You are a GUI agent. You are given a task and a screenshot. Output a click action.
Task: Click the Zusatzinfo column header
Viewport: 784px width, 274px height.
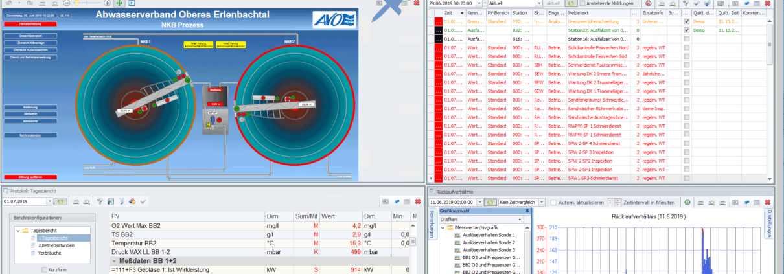point(654,12)
